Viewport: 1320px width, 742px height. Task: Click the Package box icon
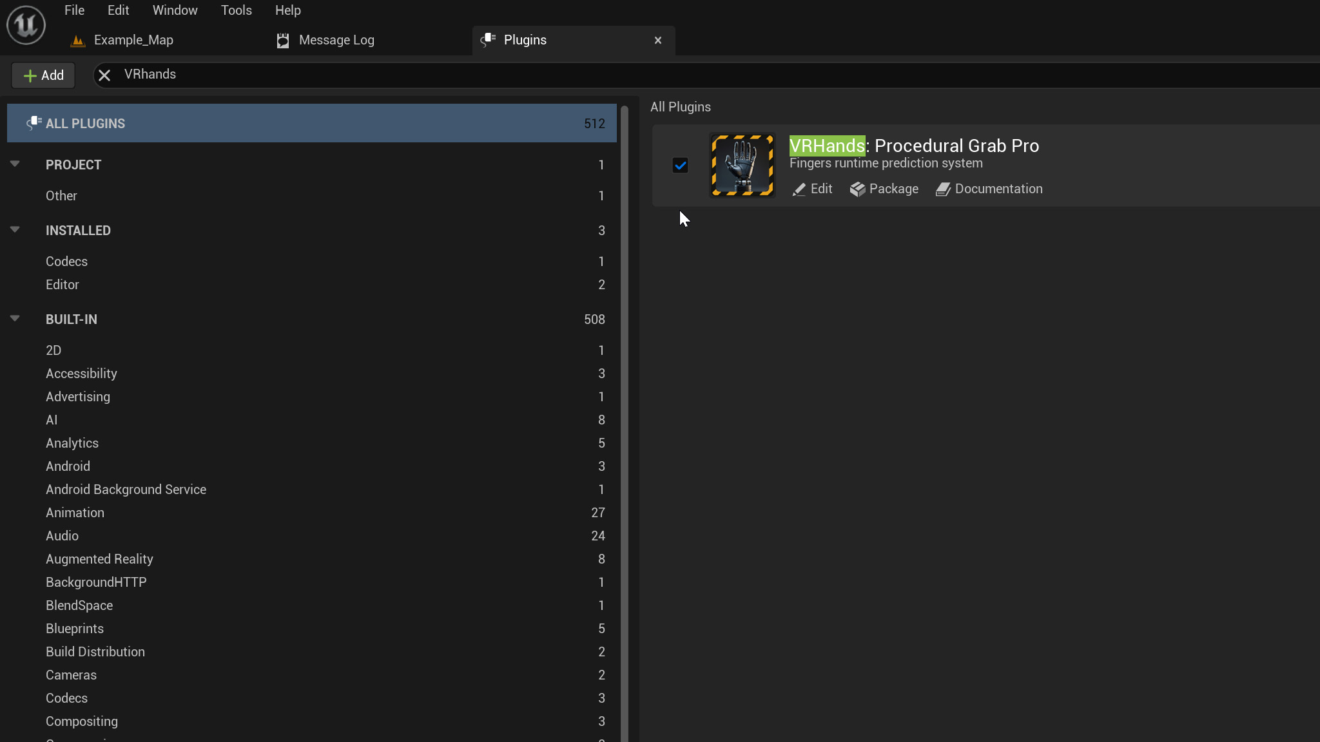tap(857, 189)
